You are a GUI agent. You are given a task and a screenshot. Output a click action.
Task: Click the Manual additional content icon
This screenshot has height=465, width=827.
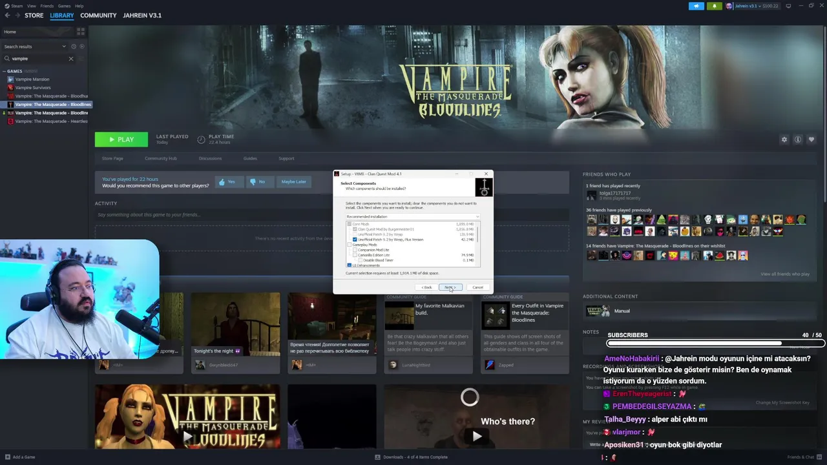coord(598,311)
